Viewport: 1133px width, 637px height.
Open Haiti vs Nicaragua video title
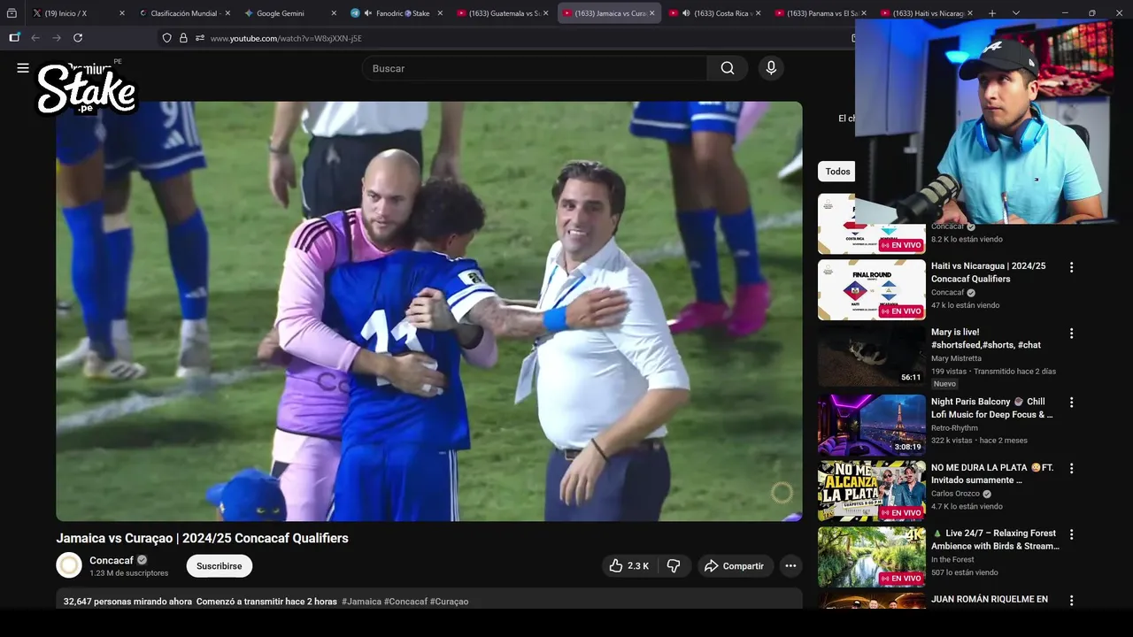point(988,272)
